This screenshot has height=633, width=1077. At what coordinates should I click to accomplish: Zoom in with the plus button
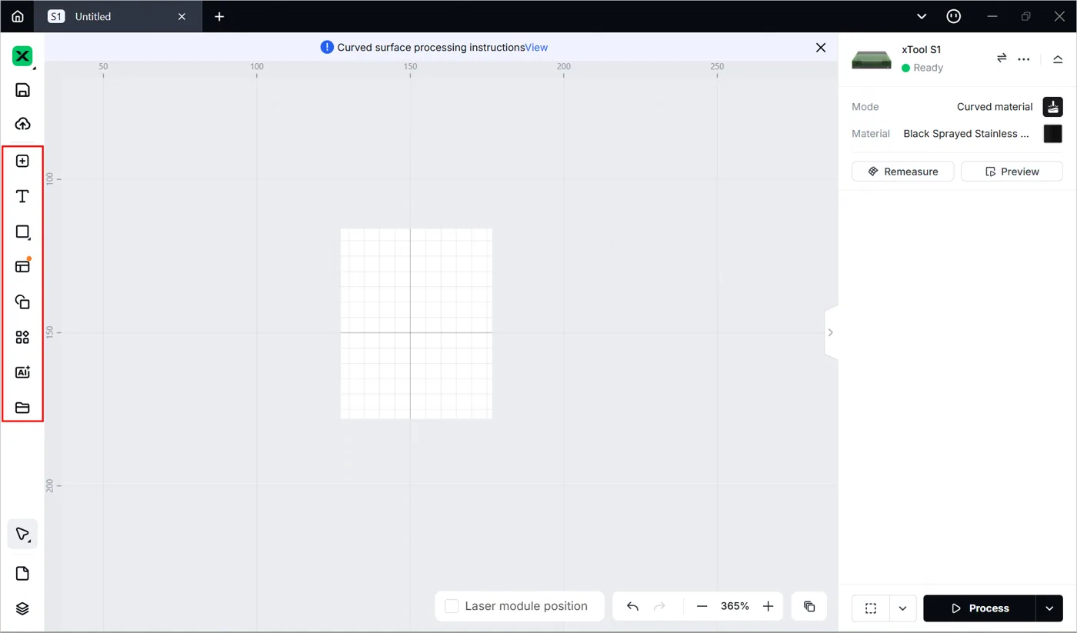tap(768, 606)
